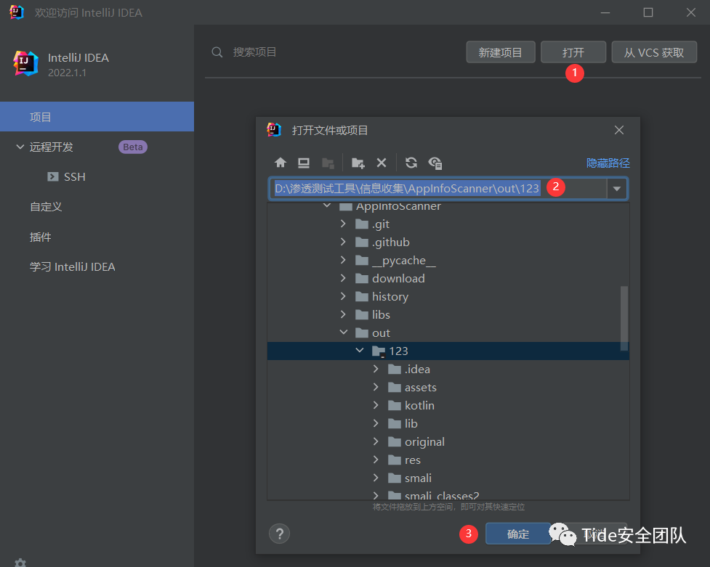Open the 插件 section

click(x=97, y=237)
